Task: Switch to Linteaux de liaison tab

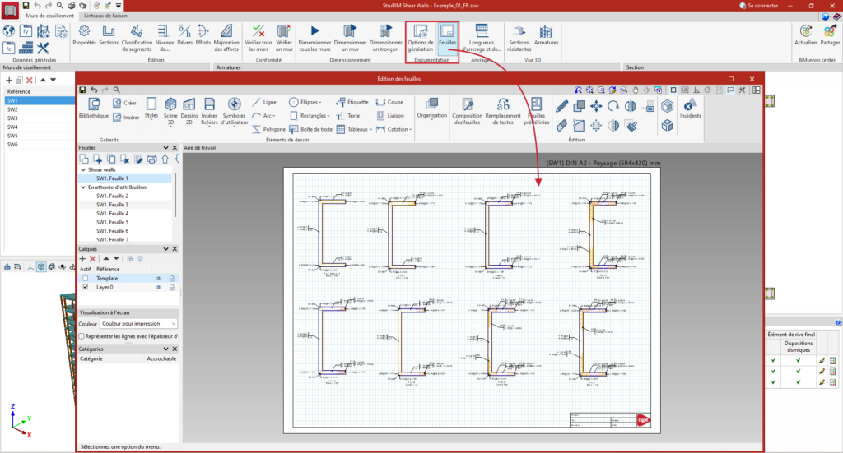Action: 106,16
